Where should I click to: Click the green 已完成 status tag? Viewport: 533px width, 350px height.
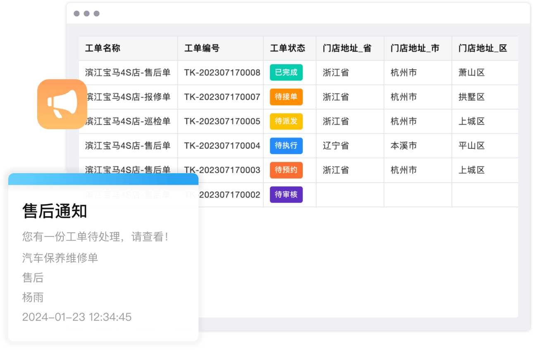point(286,72)
